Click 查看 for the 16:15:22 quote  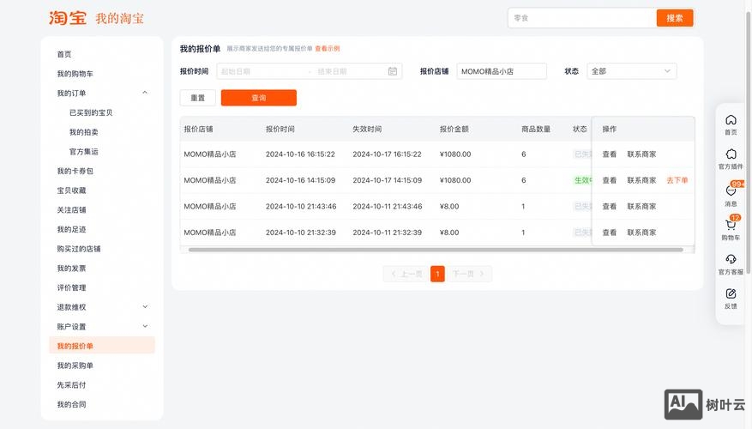(609, 154)
